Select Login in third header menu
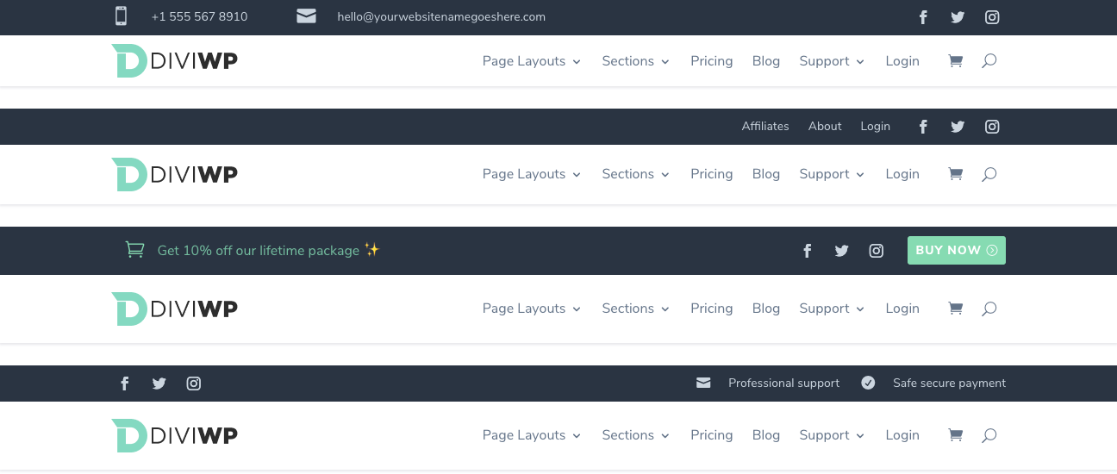The height and width of the screenshot is (474, 1117). (x=902, y=309)
